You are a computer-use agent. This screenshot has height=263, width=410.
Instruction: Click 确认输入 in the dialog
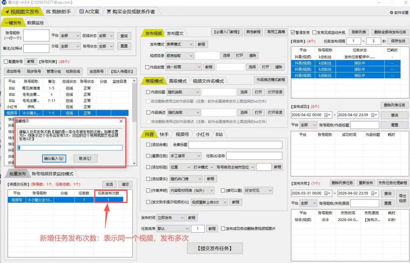tap(54, 159)
